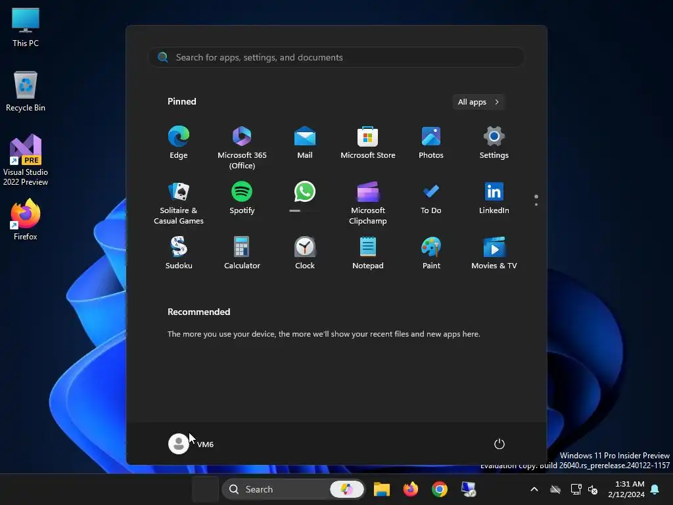The width and height of the screenshot is (673, 505).
Task: Click the taskbar Search box
Action: pos(294,489)
